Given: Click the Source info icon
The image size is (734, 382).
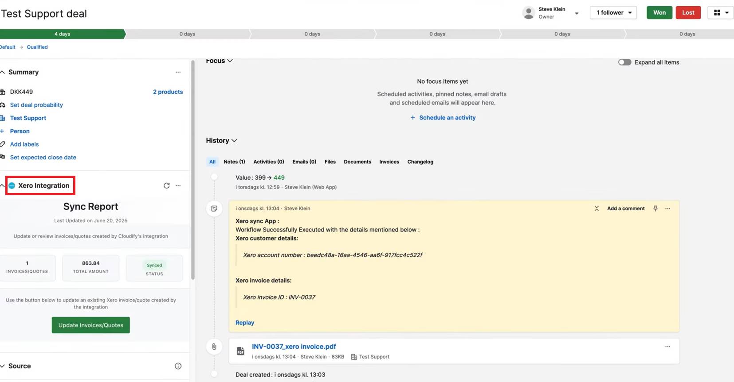Looking at the screenshot, I should point(178,366).
